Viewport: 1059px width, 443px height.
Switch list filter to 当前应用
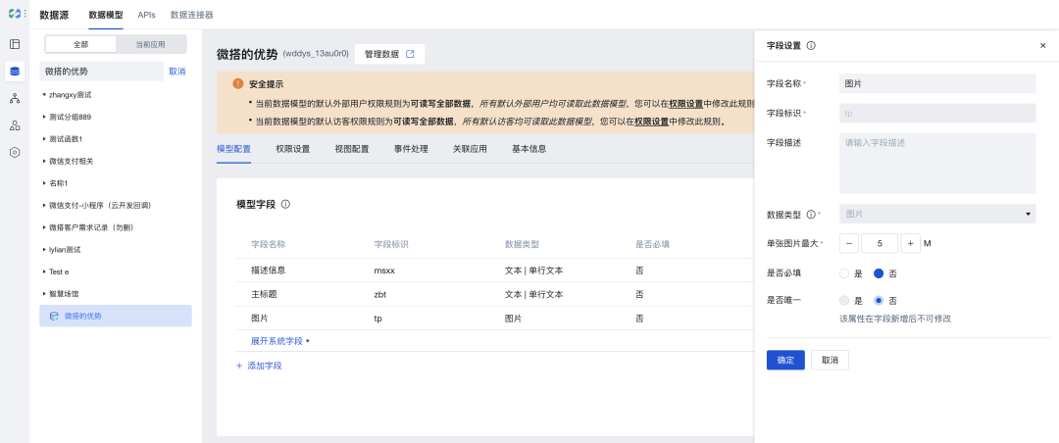pyautogui.click(x=151, y=44)
